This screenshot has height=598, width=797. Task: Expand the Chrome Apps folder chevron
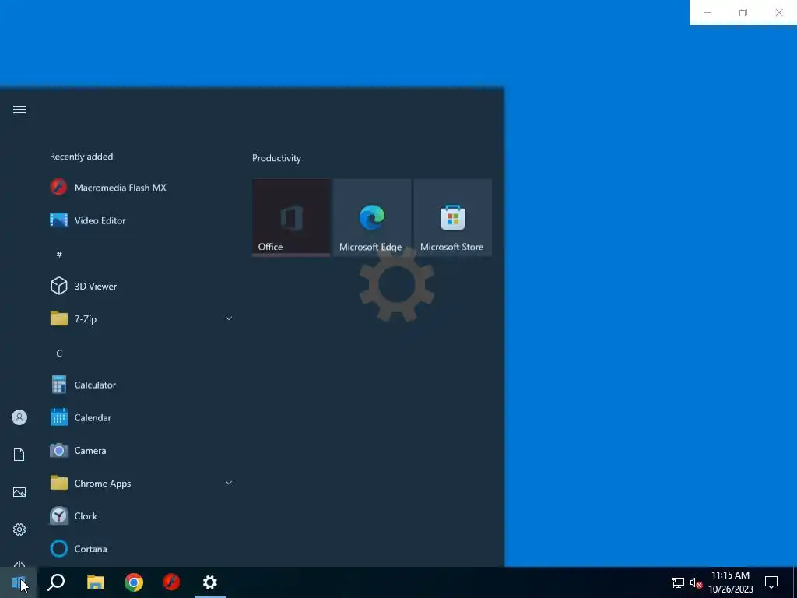click(229, 483)
